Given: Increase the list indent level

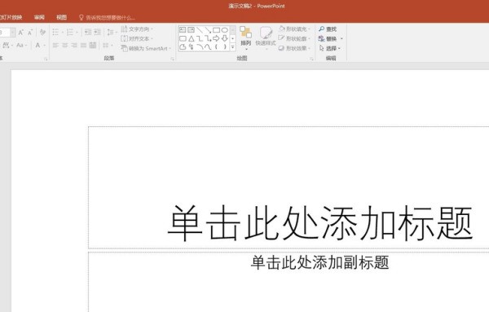Looking at the screenshot, I should click(x=97, y=32).
